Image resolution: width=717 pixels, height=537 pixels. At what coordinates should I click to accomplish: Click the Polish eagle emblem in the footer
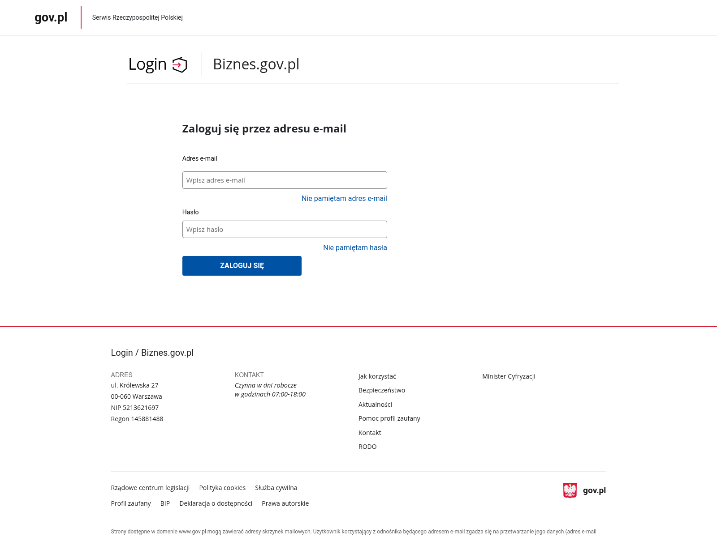[570, 490]
